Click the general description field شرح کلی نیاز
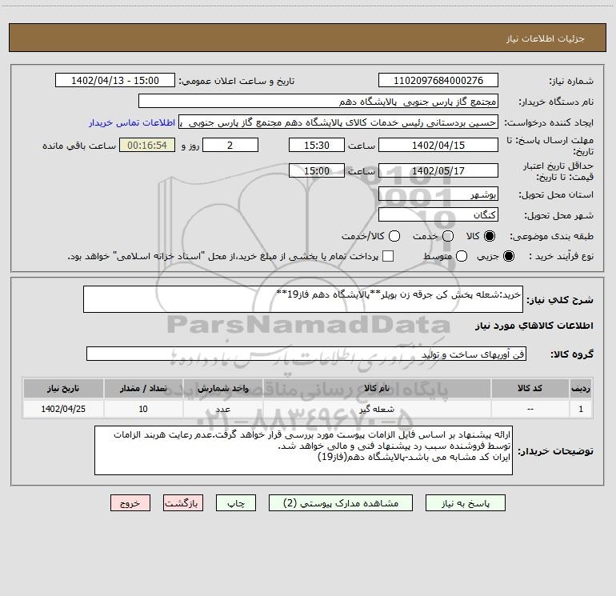 (303, 299)
